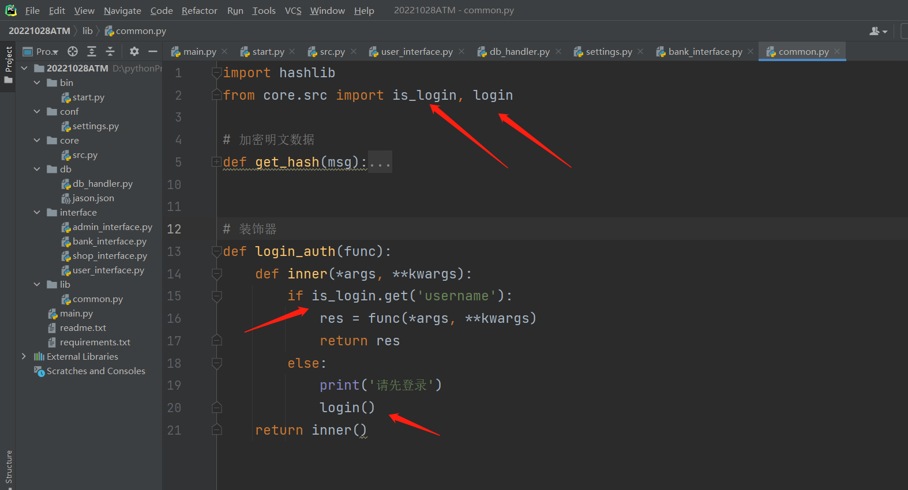Collapse the interface folder
Screen dimensions: 908x490
coord(37,212)
